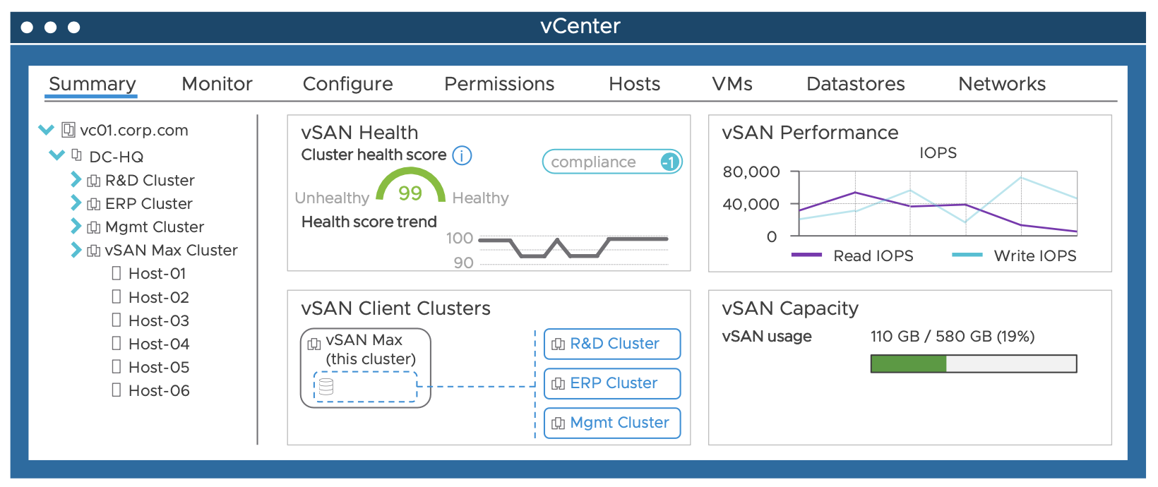
Task: Expand the ERP Cluster chevron
Action: [76, 203]
